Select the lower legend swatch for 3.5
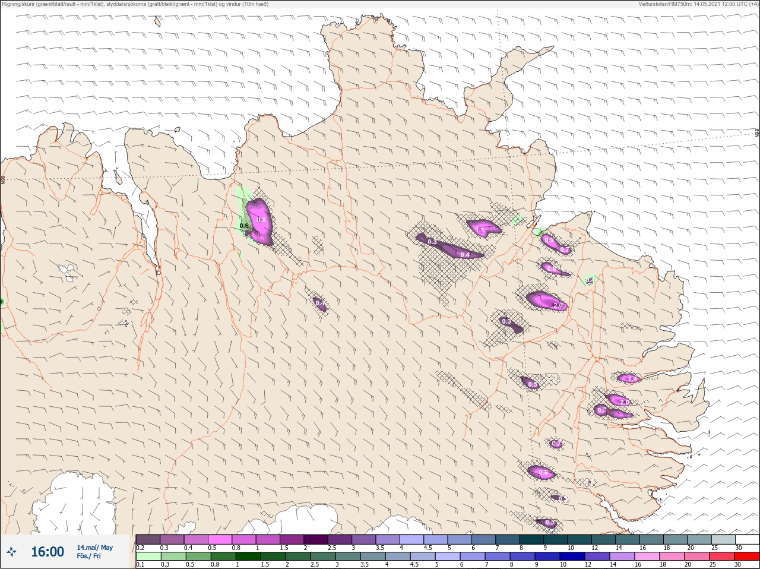The height and width of the screenshot is (569, 760). coord(372,557)
